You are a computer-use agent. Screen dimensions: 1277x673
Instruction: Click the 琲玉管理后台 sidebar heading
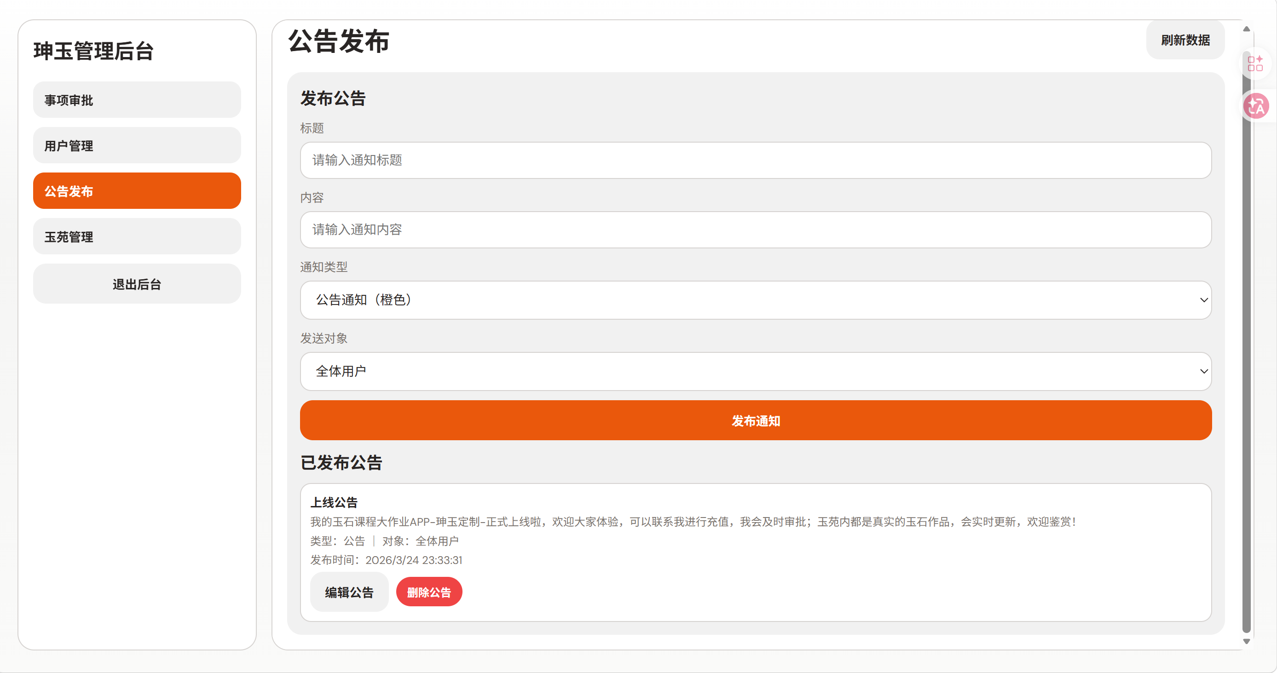tap(94, 51)
